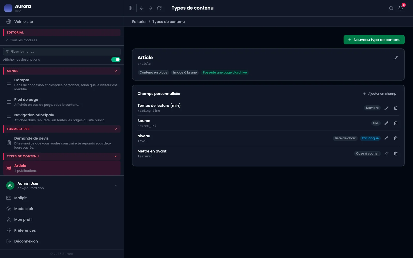Screen dimensions: 413x258
Task: Click Possède une page d'archive tag
Action: point(225,72)
